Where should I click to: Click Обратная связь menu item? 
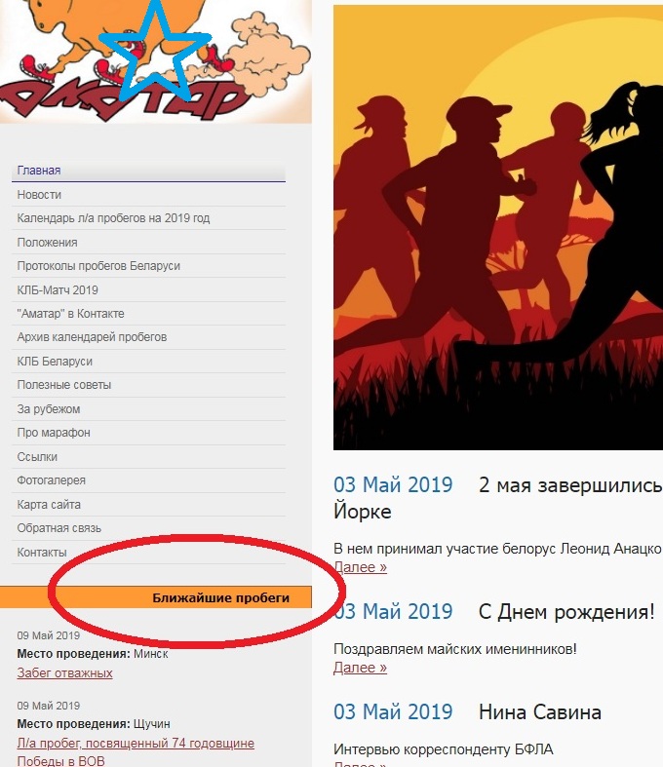click(59, 528)
